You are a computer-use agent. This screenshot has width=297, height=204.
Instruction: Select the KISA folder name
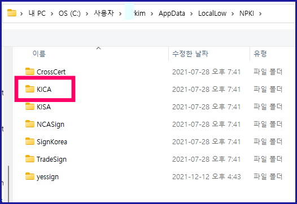[x=43, y=107]
